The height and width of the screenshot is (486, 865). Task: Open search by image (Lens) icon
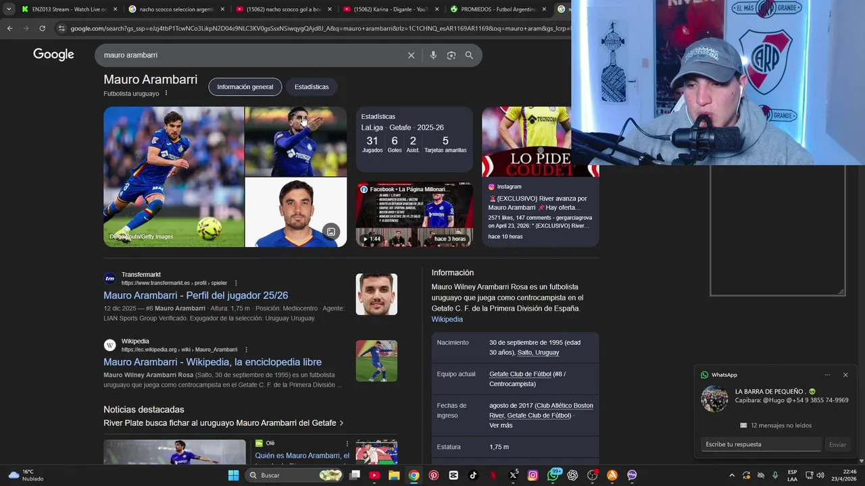[x=451, y=55]
